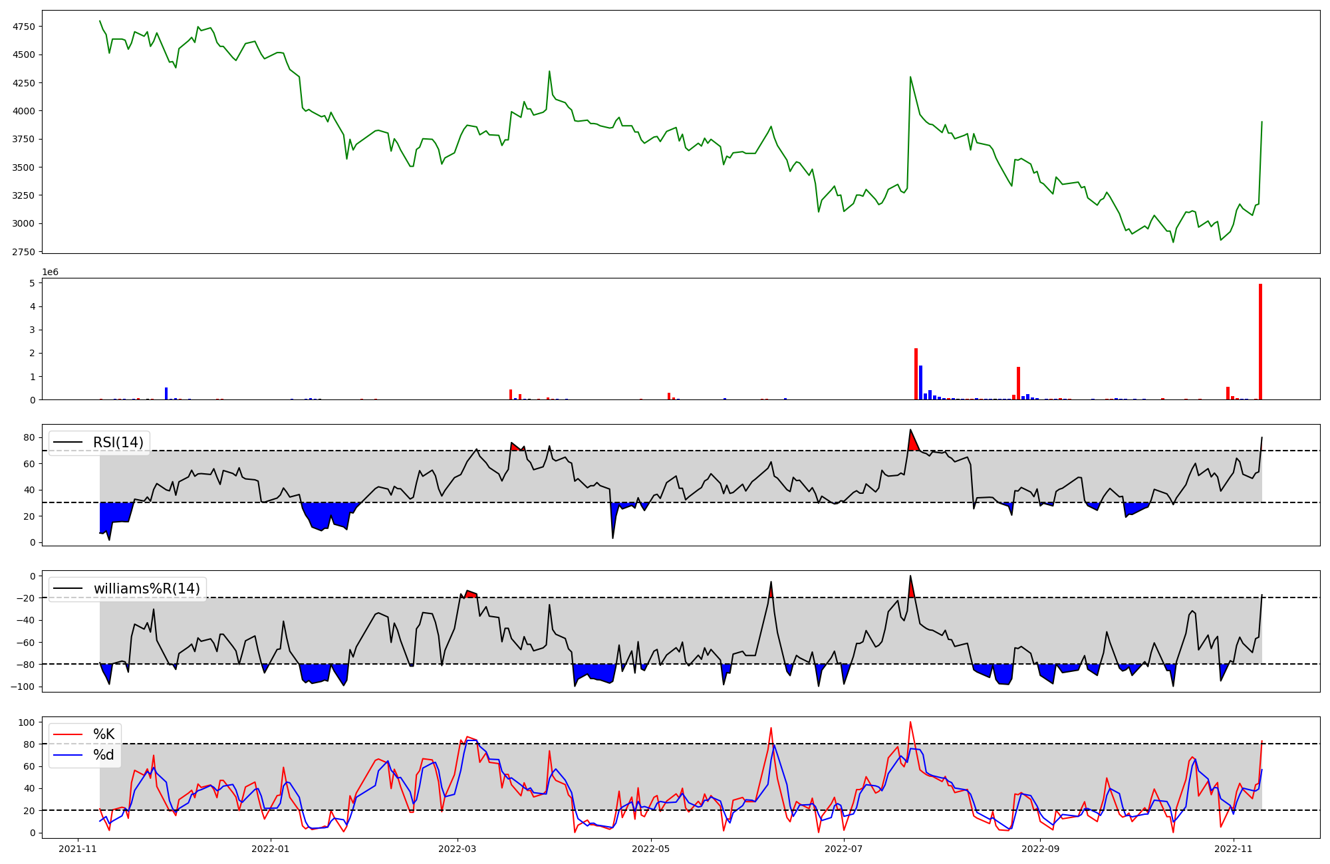Click the williams%R(14) legend label
The height and width of the screenshot is (864, 1330).
pyautogui.click(x=146, y=589)
